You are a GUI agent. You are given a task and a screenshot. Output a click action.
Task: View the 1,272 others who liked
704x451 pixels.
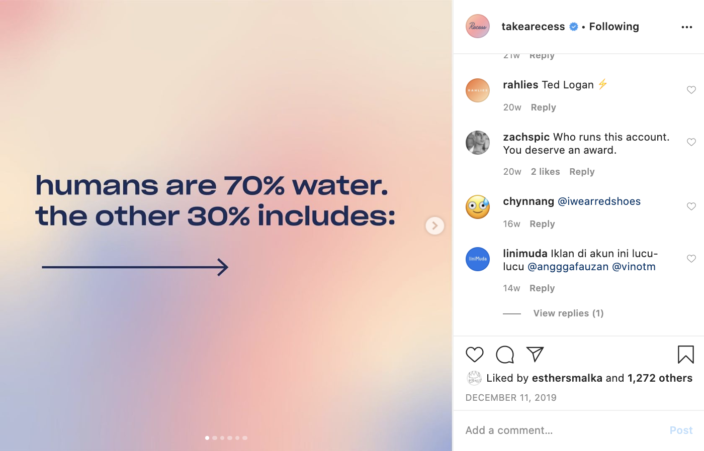point(660,378)
